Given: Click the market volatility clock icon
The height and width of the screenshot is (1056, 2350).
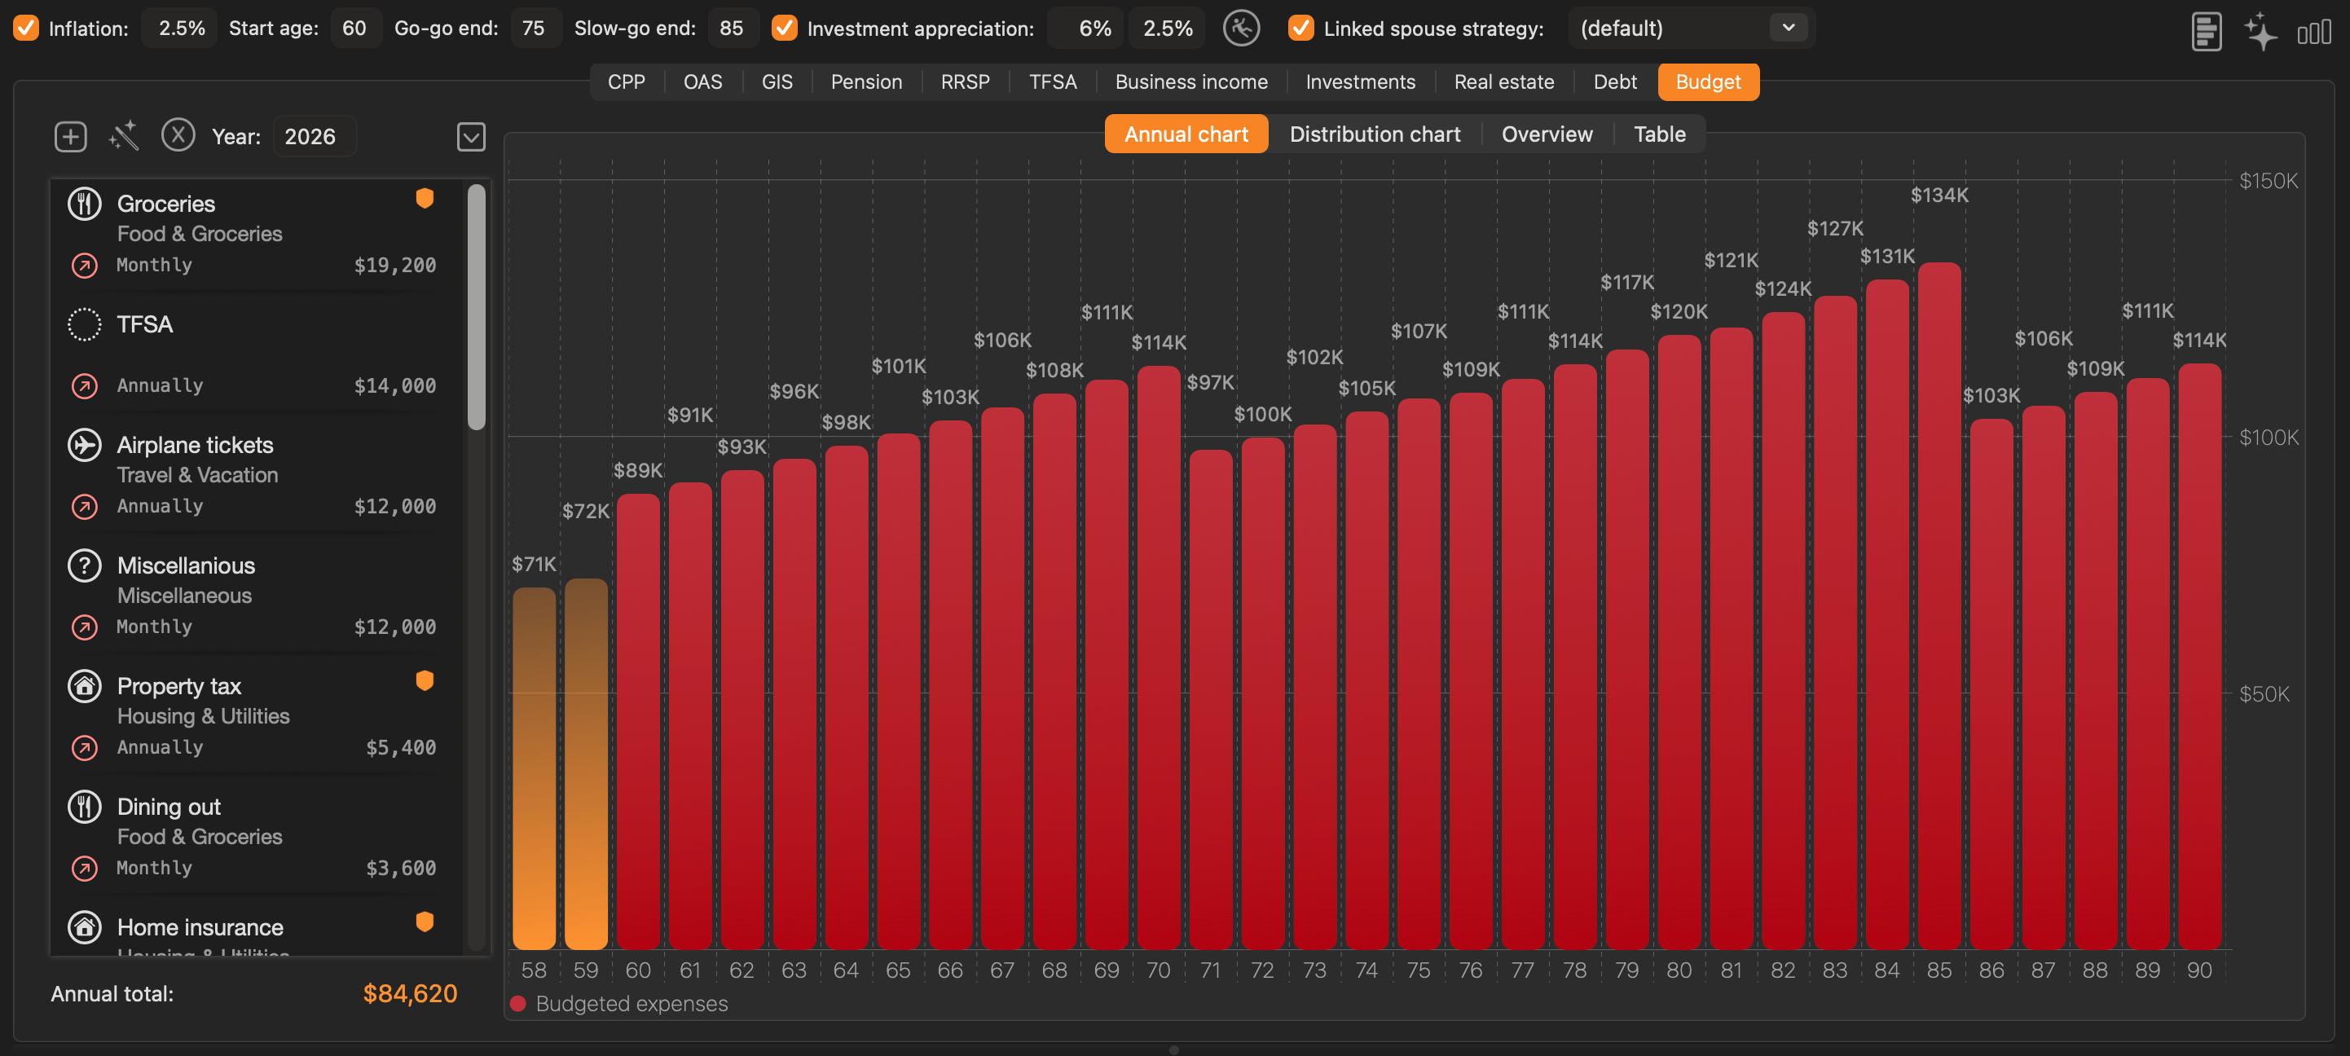Looking at the screenshot, I should pos(1241,29).
